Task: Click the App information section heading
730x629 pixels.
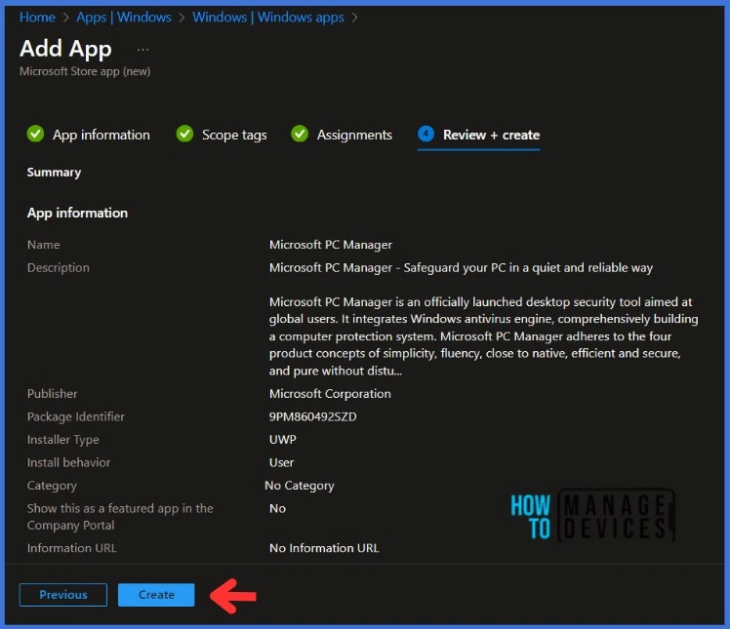Action: coord(77,213)
